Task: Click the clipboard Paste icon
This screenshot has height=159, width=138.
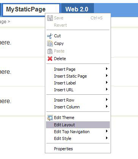Action: pyautogui.click(x=50, y=51)
